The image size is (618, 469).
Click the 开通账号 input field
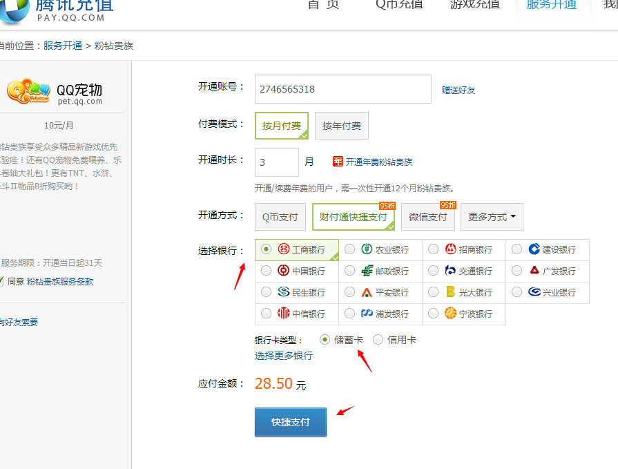click(343, 89)
